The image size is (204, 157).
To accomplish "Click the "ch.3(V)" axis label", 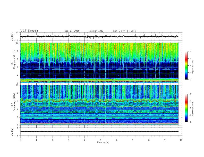I will [12, 132].
